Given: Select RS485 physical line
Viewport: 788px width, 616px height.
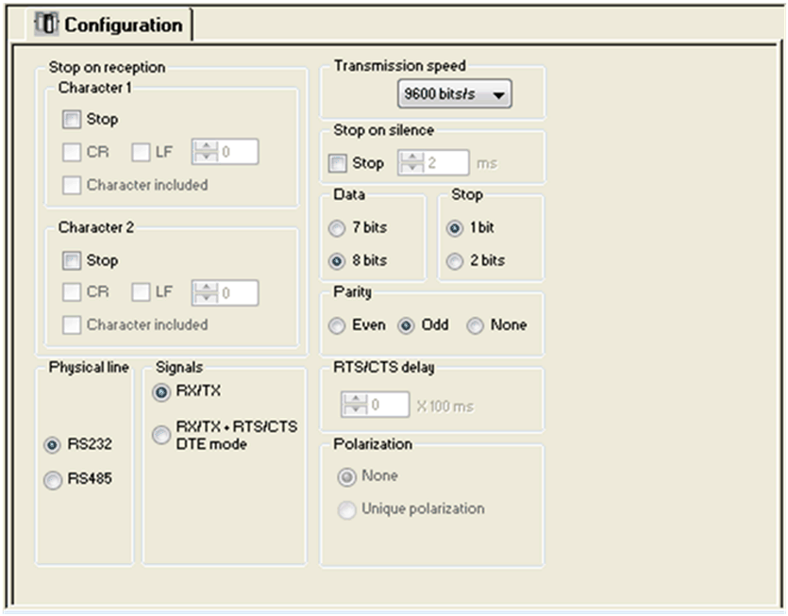Looking at the screenshot, I should coord(52,480).
